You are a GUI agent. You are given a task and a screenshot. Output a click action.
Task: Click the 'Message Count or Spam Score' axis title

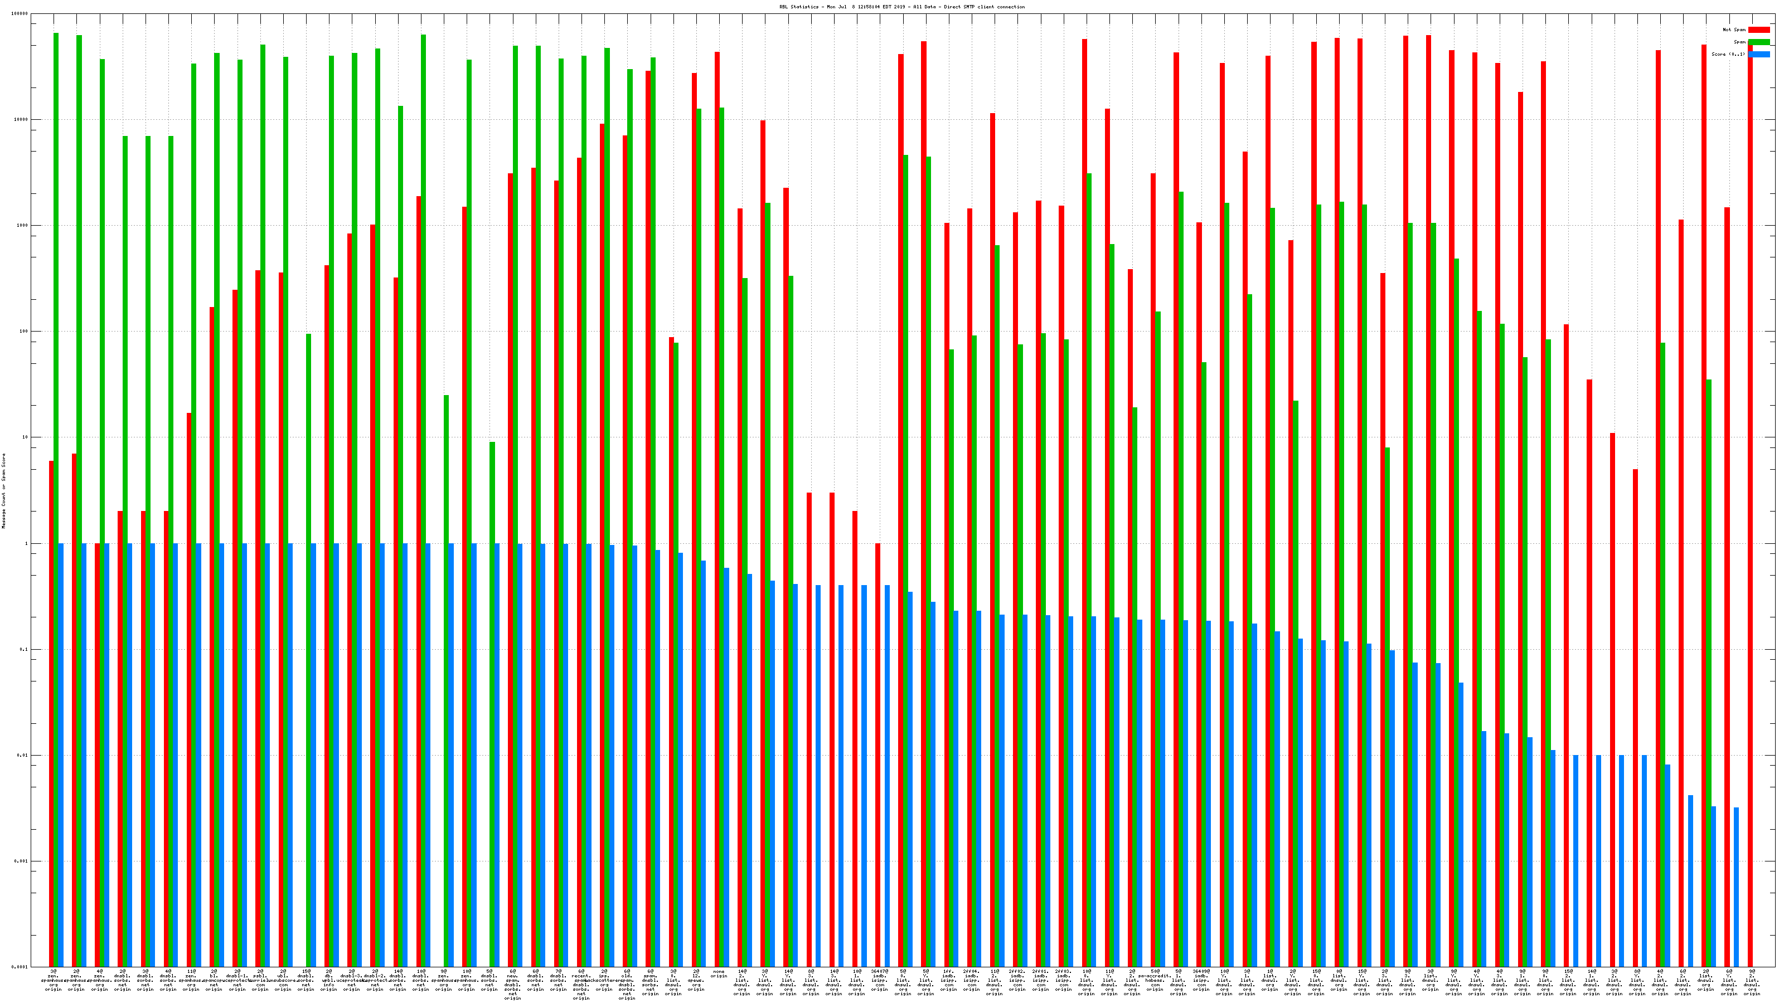point(3,491)
